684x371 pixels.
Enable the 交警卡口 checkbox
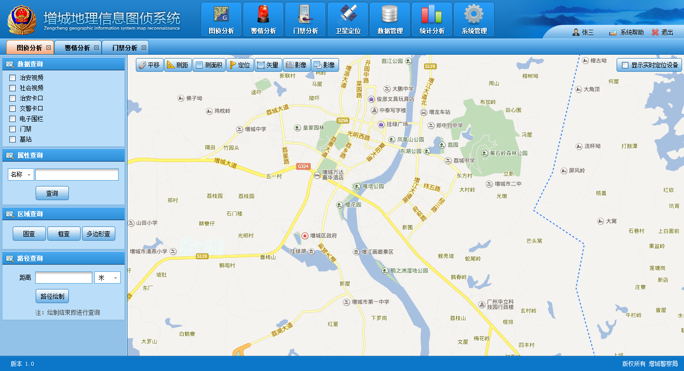point(13,108)
